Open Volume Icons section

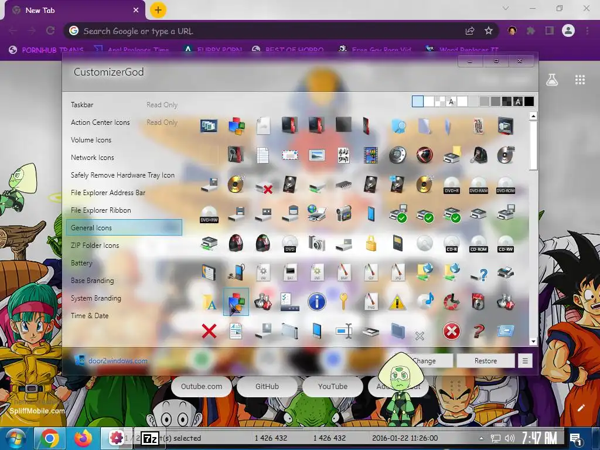pos(91,139)
